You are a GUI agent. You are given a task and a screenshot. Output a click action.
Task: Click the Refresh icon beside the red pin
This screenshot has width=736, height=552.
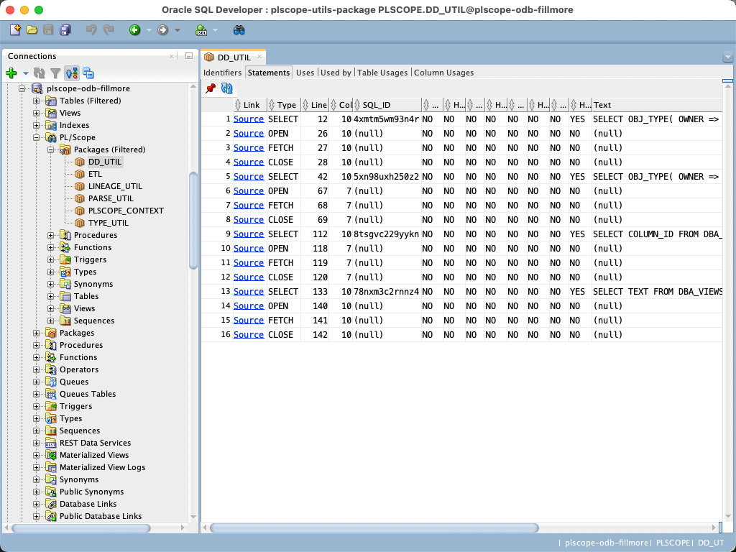(227, 88)
